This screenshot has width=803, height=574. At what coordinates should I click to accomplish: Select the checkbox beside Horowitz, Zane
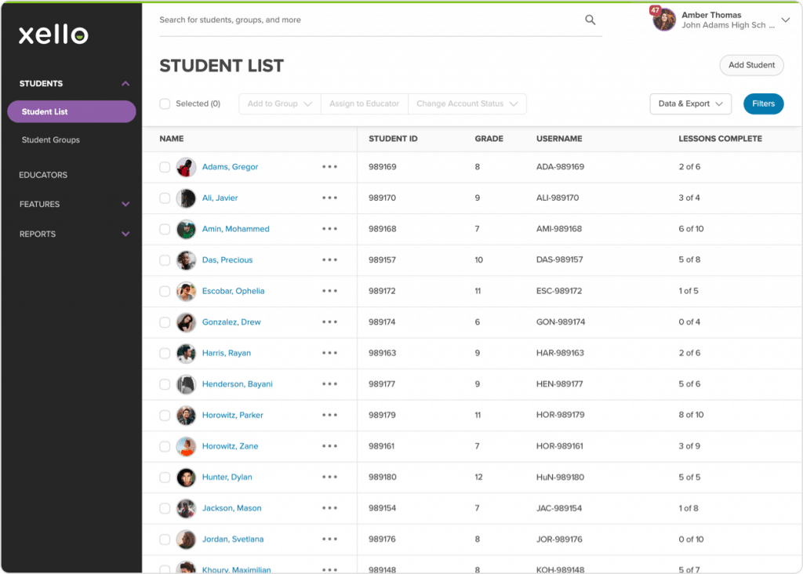pyautogui.click(x=164, y=445)
